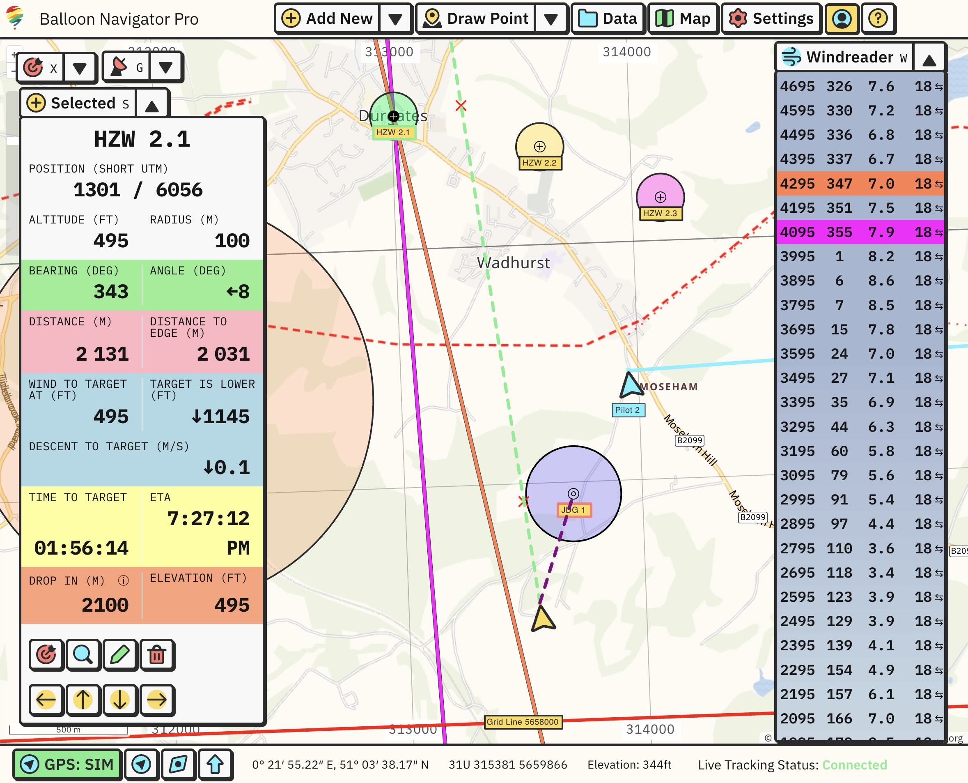Screen dimensions: 968x783
Task: Open the help question mark icon
Action: 878,18
